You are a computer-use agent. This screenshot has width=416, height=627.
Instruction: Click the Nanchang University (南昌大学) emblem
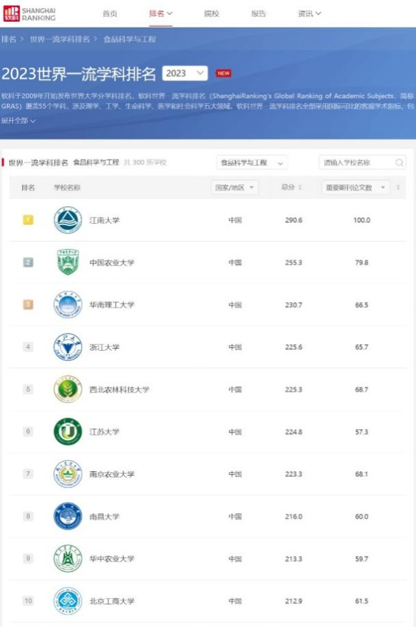coord(68,516)
